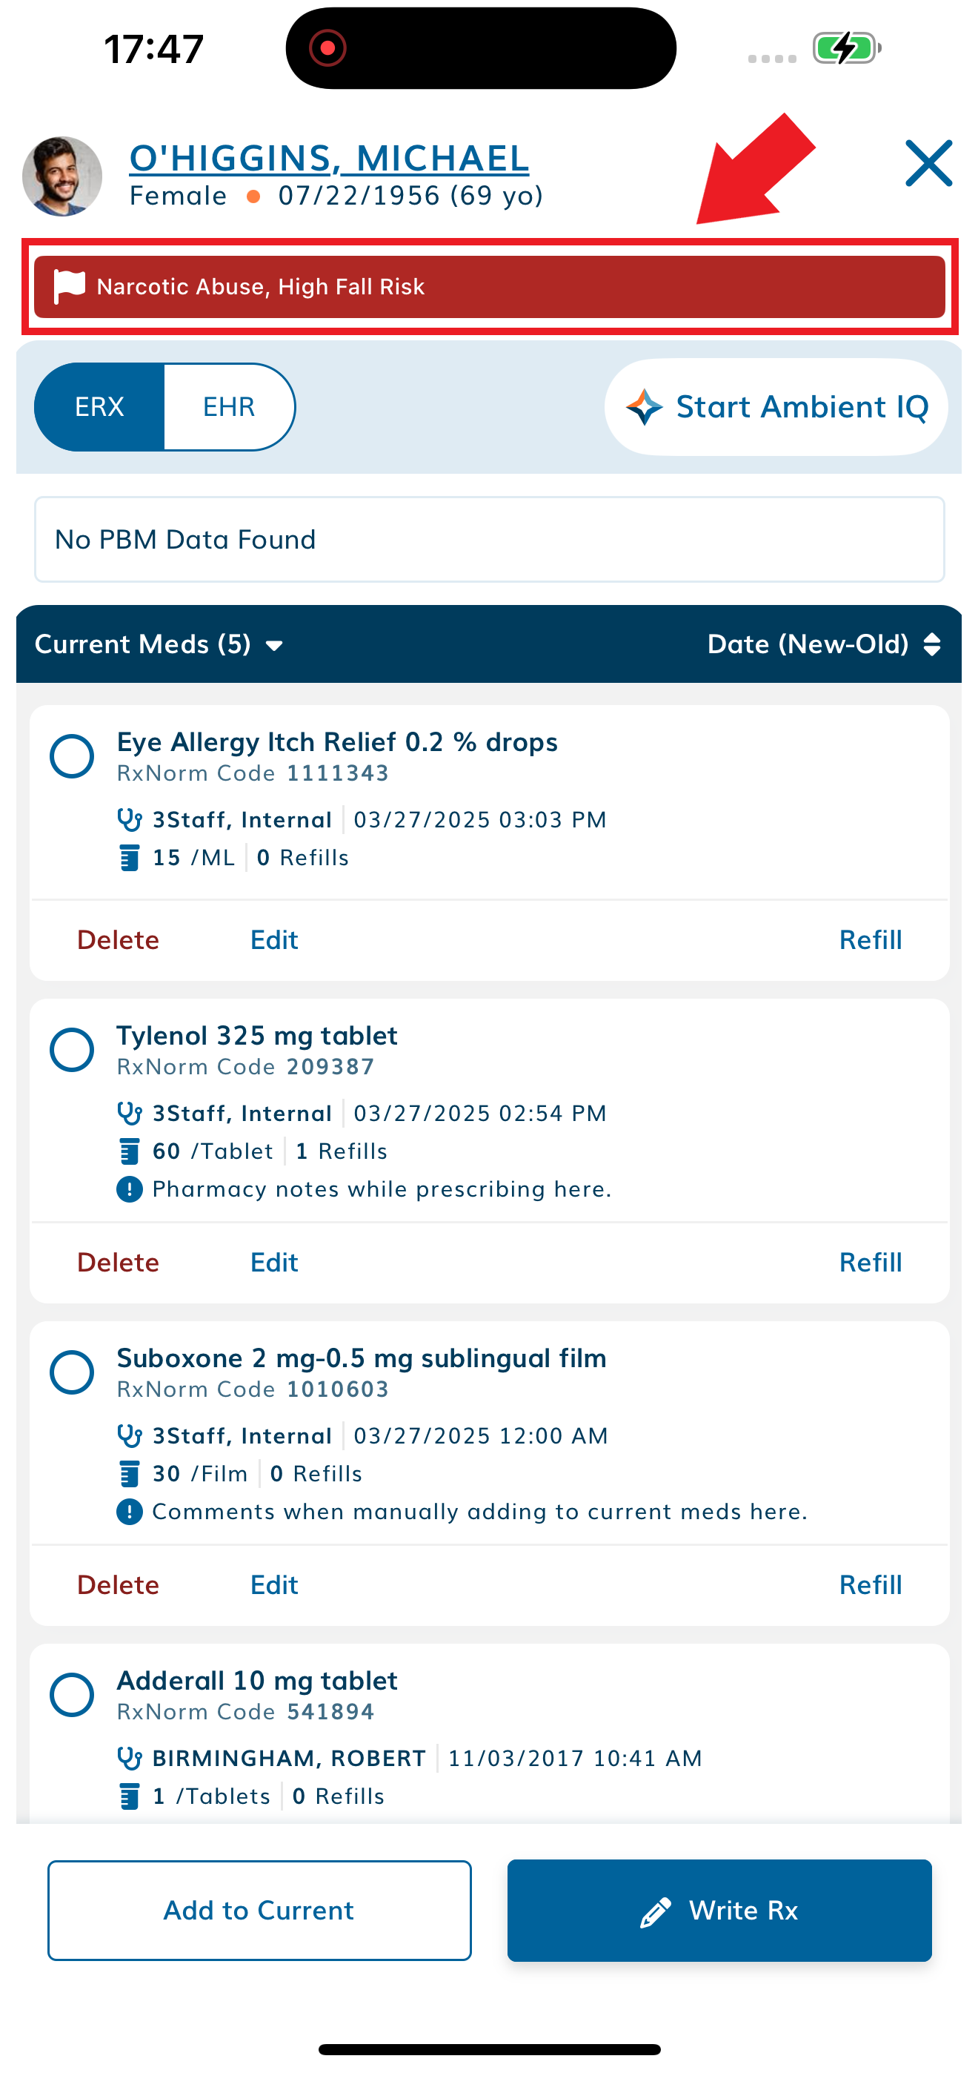Tap the info icon on Tylenol notes
The image size is (978, 2073).
tap(129, 1188)
